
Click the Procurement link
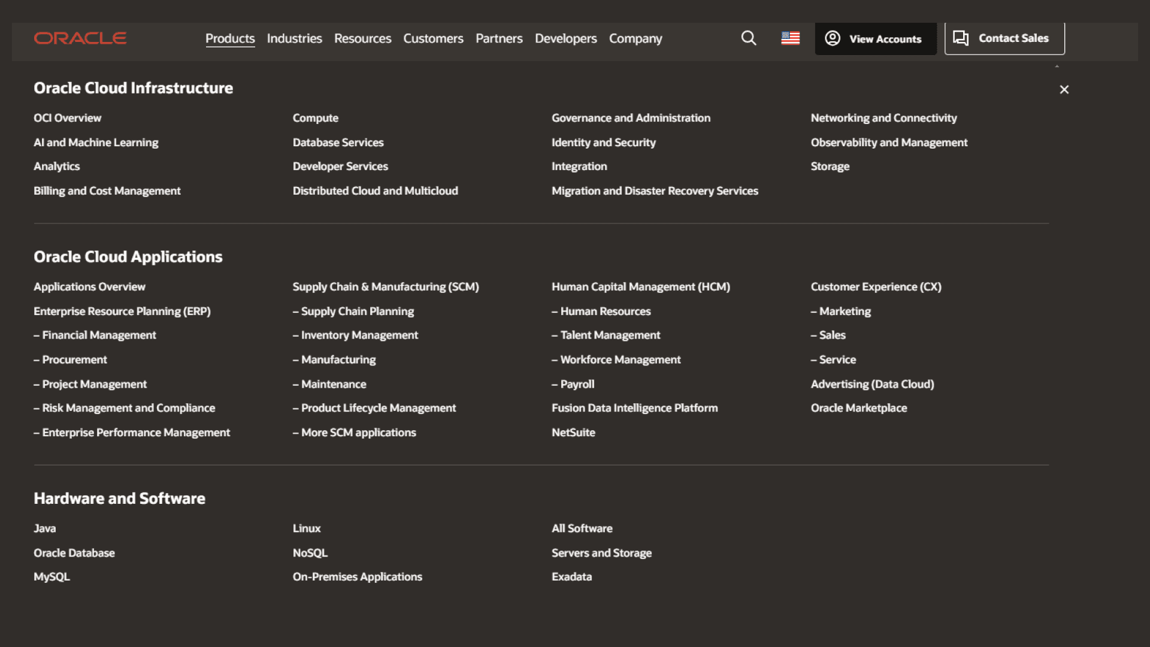[71, 360]
